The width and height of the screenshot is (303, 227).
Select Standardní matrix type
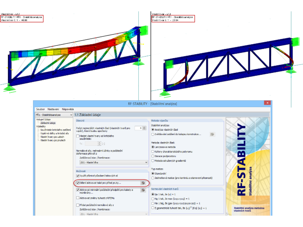pos(153,174)
